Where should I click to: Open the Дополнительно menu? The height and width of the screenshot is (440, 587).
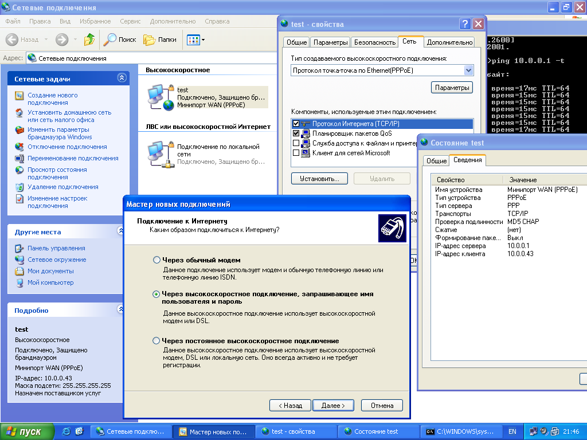point(173,21)
